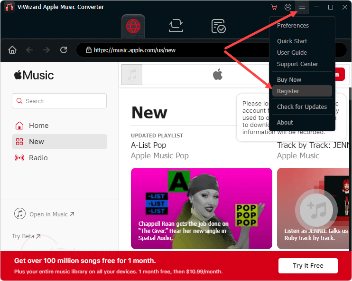Screen dimensions: 352x281
Task: Open the user account icon
Action: pyautogui.click(x=288, y=7)
